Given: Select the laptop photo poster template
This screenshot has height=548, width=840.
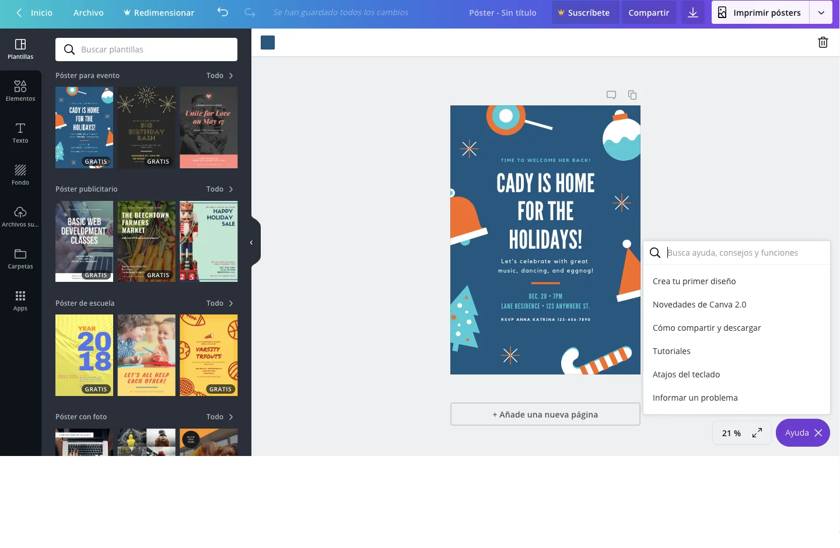Looking at the screenshot, I should click(85, 442).
